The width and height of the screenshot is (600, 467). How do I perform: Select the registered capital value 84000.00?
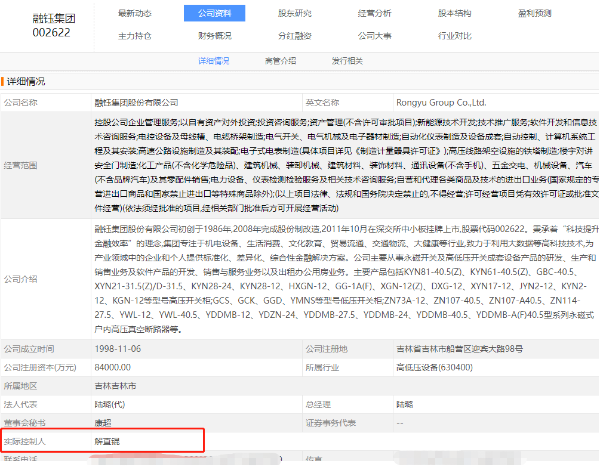[x=112, y=367]
